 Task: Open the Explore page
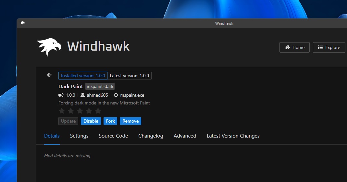(x=329, y=47)
